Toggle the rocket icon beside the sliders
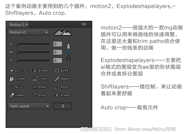Viewport: 188px width, 134px height. [x=68, y=46]
